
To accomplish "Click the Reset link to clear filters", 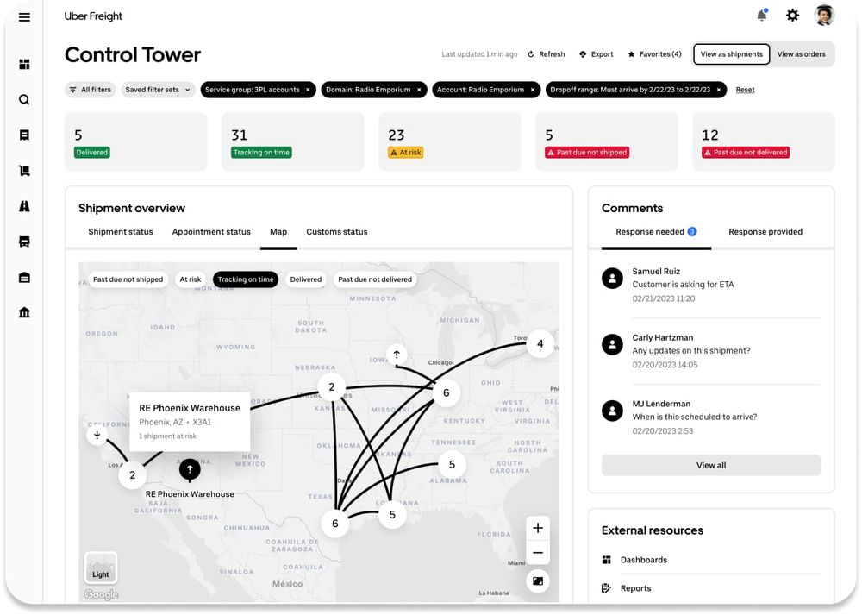I will [745, 89].
